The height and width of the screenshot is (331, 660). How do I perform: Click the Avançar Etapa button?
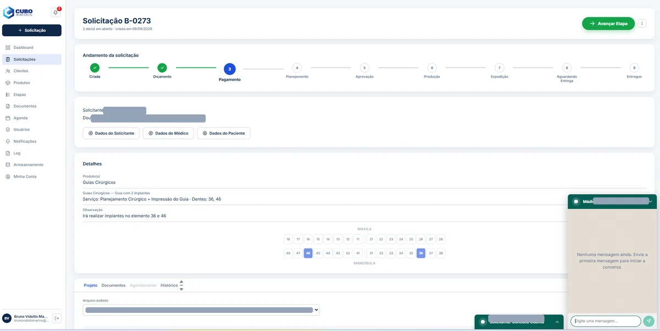coord(608,24)
